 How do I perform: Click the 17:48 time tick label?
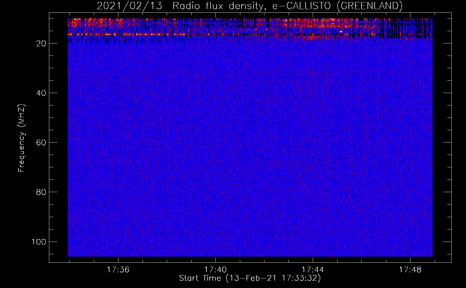click(x=410, y=270)
